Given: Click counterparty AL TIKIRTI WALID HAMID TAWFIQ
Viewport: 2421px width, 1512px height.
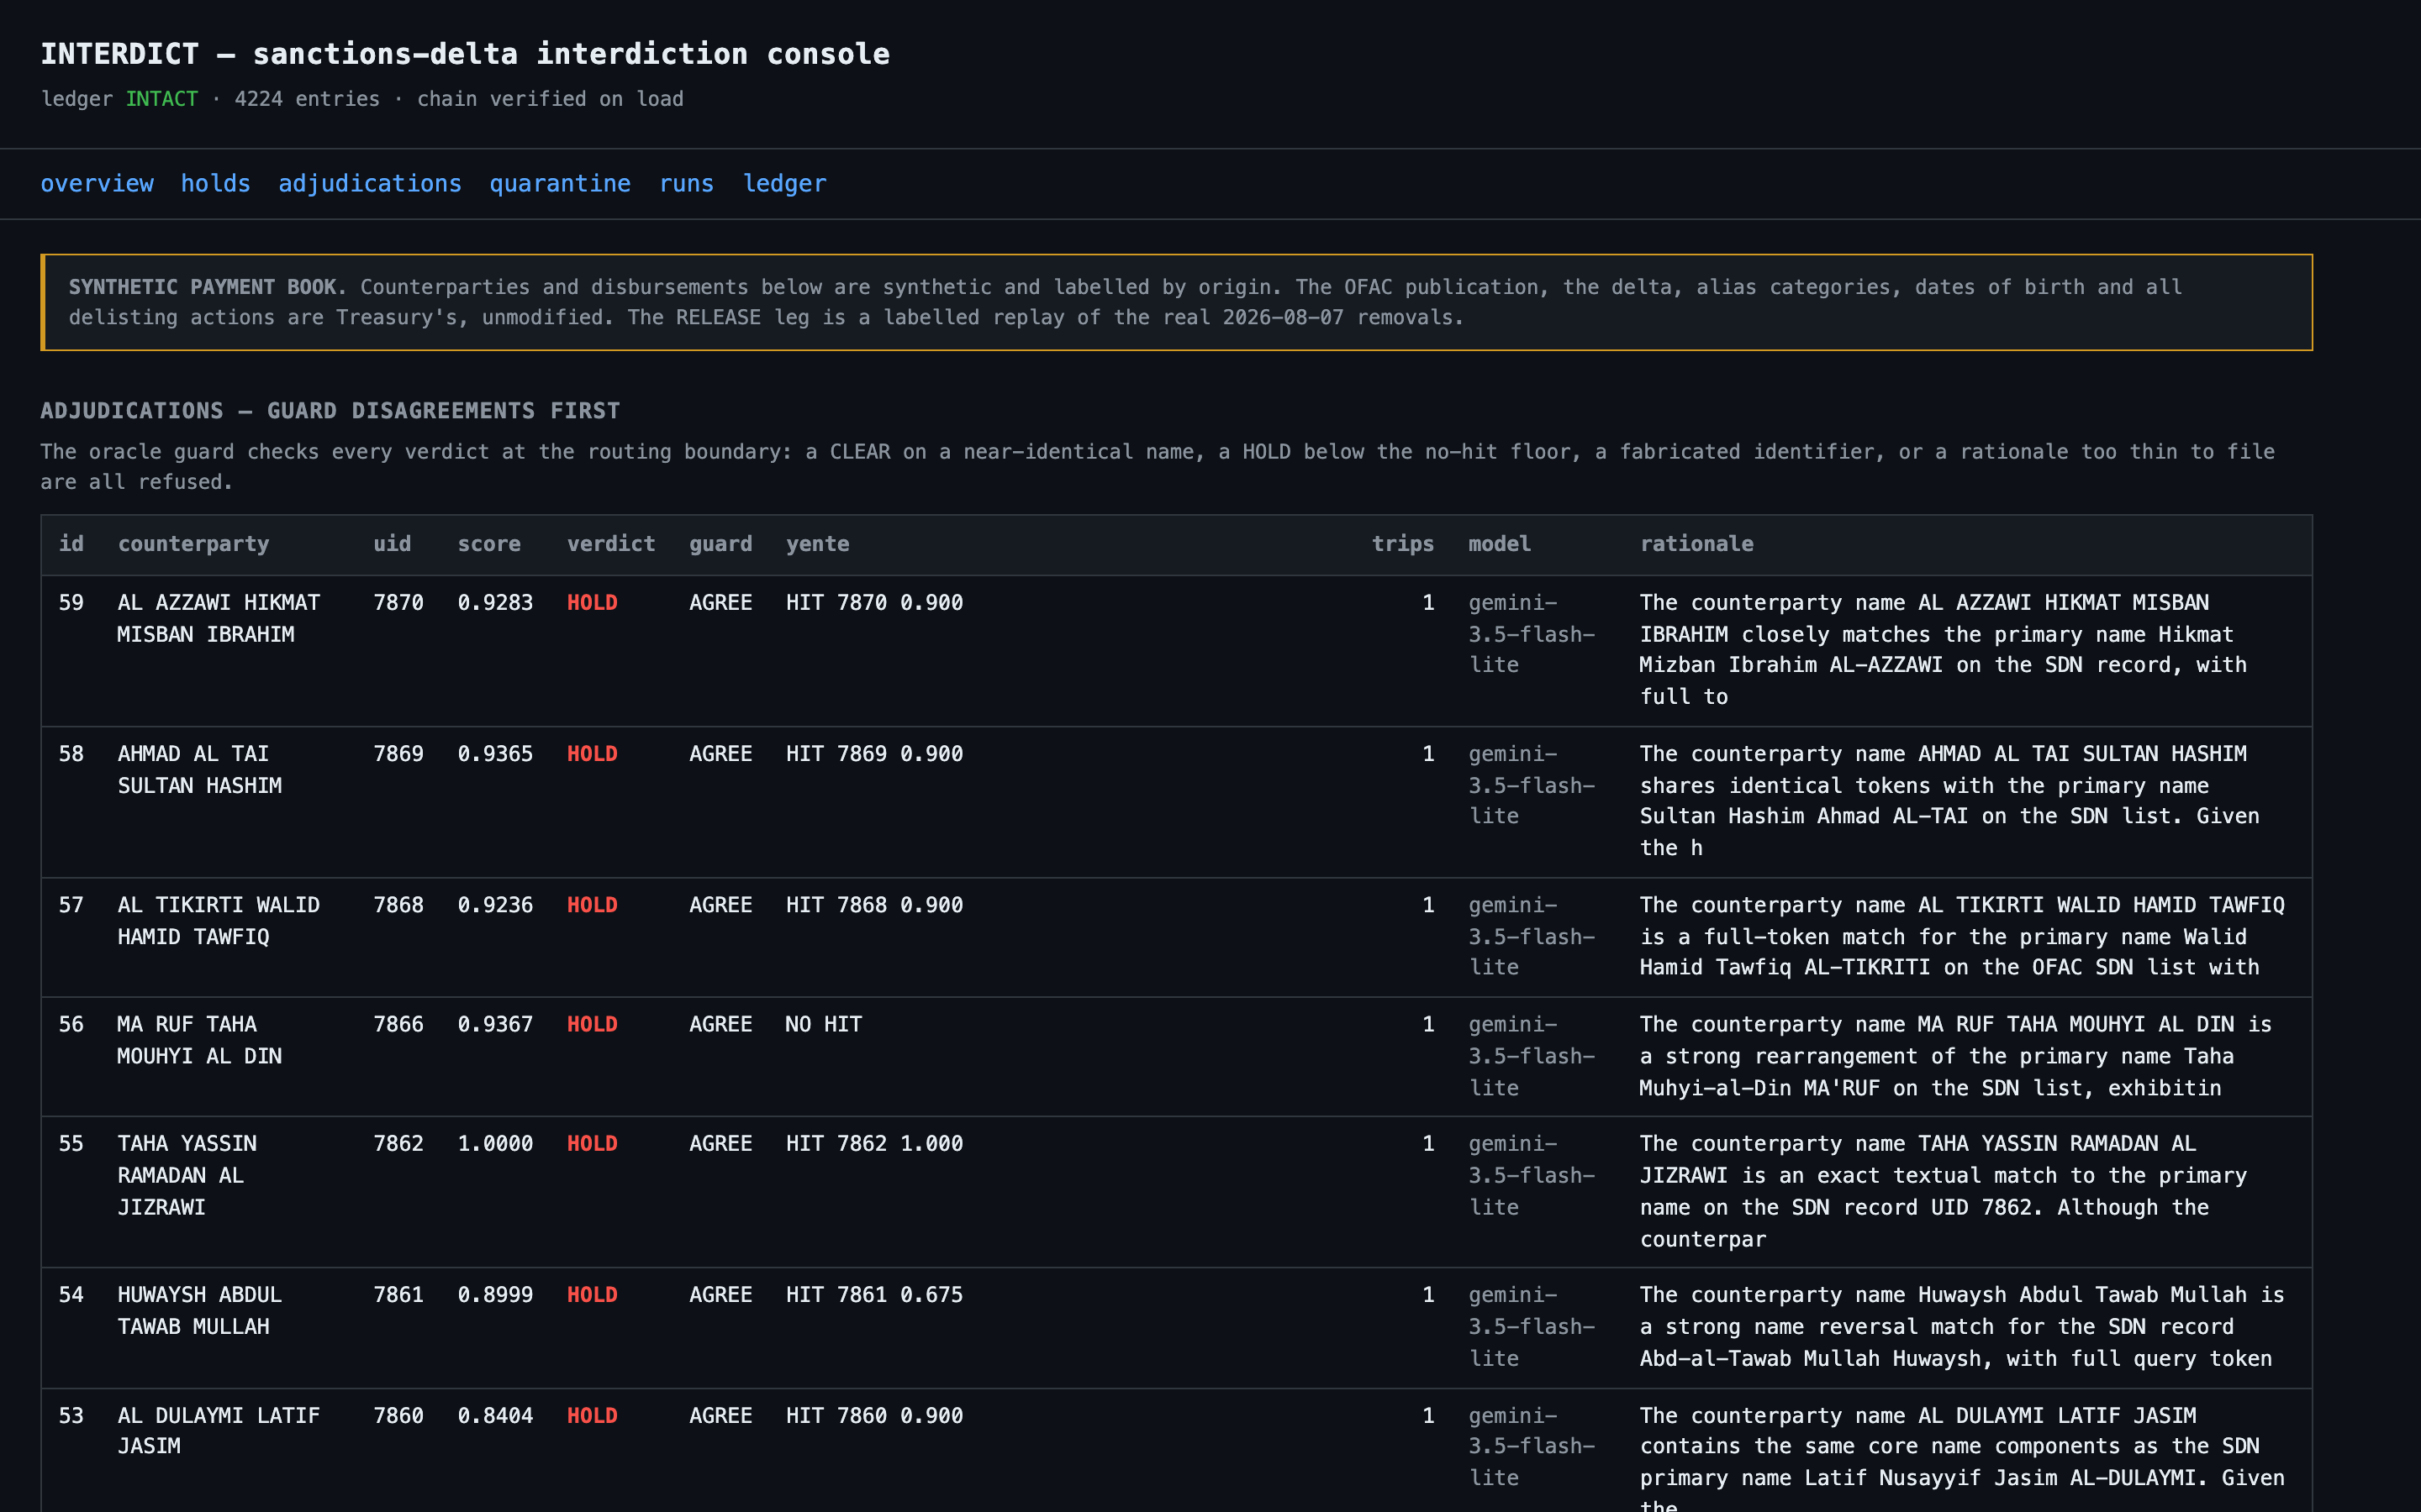Looking at the screenshot, I should coord(219,921).
